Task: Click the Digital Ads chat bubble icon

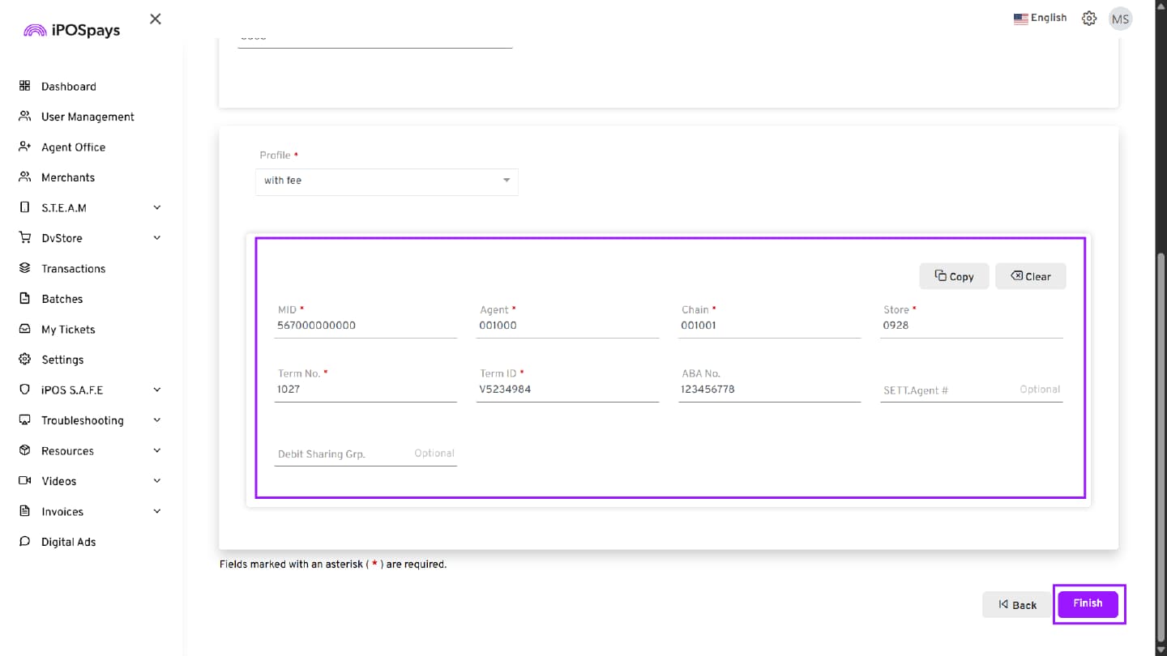Action: pyautogui.click(x=24, y=542)
